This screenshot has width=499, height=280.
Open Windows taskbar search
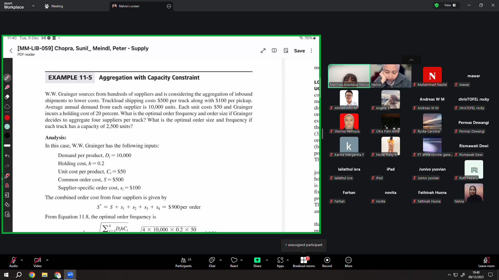pyautogui.click(x=19, y=275)
